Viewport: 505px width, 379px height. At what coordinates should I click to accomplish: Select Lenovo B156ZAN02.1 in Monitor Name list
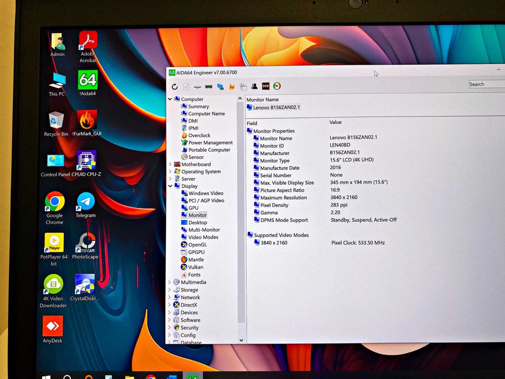(273, 107)
